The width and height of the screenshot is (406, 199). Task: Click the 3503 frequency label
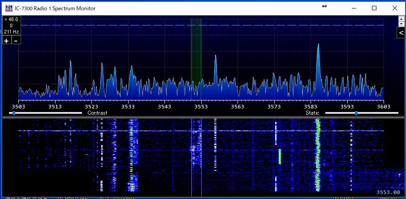pyautogui.click(x=18, y=107)
